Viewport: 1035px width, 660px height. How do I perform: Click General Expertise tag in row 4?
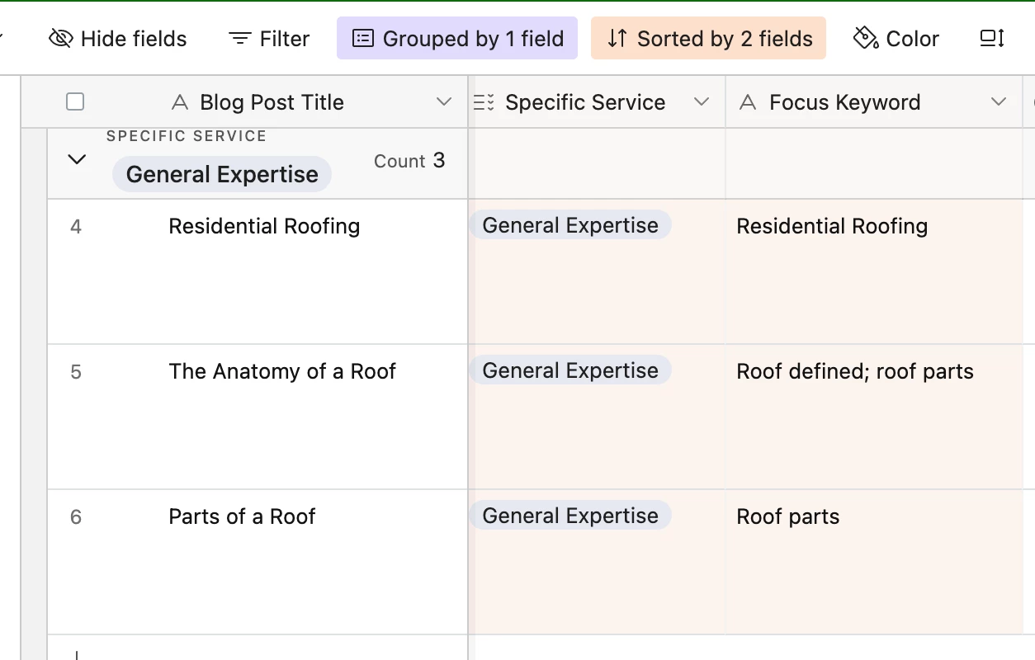click(x=570, y=226)
